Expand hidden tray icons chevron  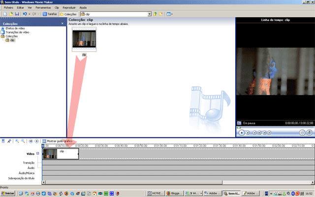271,194
